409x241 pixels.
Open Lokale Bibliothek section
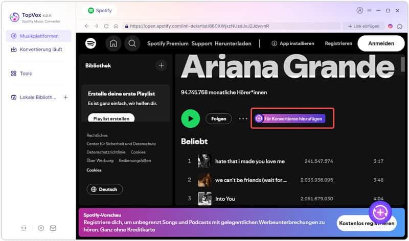pyautogui.click(x=34, y=97)
